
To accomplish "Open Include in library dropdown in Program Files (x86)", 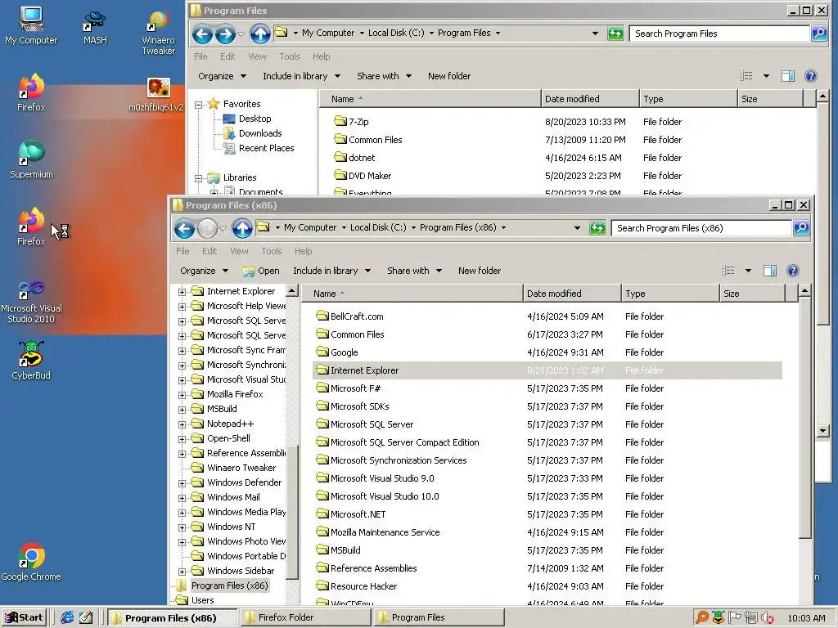I will pos(332,271).
